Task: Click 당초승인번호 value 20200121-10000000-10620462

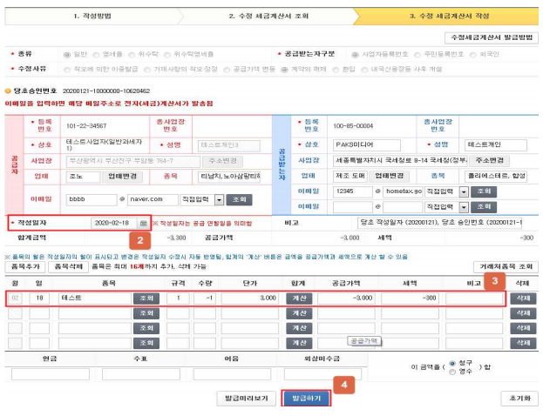Action: tap(106, 91)
